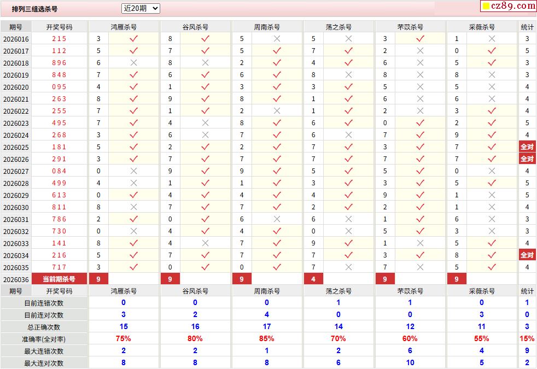Click the 鸿雁杀号 checkmark in row 2026016
Screen dimensions: 537x369
pyautogui.click(x=133, y=39)
